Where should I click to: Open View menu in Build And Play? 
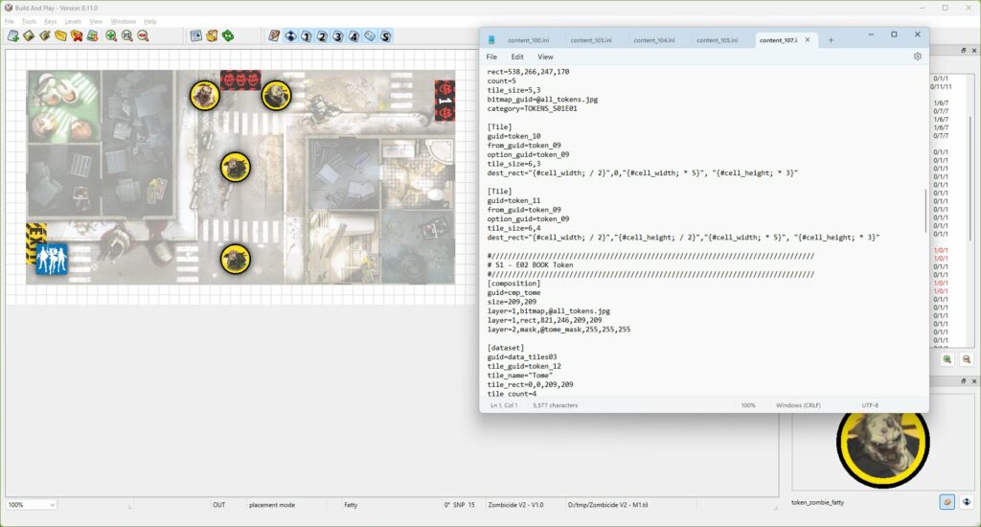pyautogui.click(x=96, y=21)
